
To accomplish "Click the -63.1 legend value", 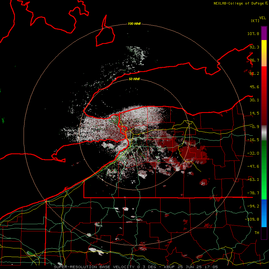I will pos(253,180).
